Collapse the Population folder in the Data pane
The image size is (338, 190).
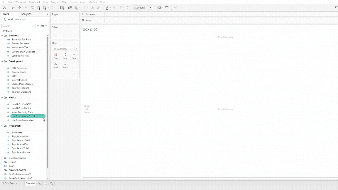click(x=2, y=125)
